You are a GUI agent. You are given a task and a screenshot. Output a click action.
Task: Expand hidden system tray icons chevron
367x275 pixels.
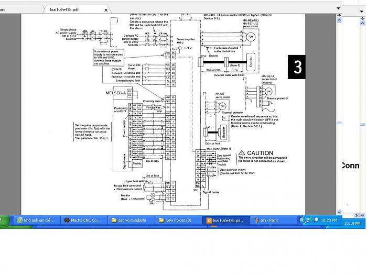tap(302, 220)
